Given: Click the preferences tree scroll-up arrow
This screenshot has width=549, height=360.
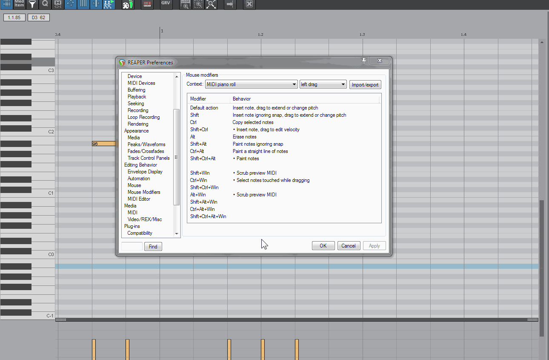Looking at the screenshot, I should click(177, 76).
